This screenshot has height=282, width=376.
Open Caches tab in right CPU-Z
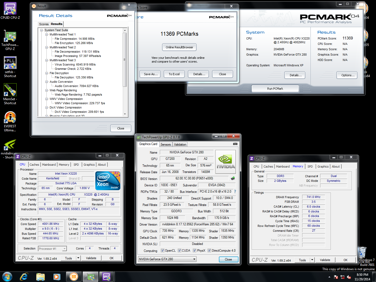coord(268,167)
